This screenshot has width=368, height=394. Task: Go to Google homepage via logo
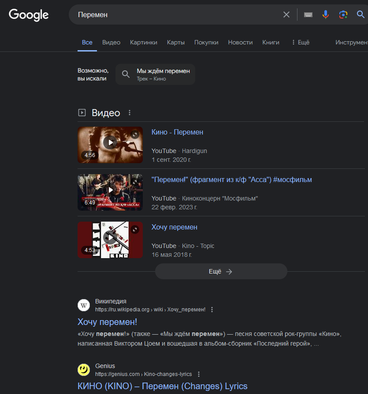click(x=29, y=15)
